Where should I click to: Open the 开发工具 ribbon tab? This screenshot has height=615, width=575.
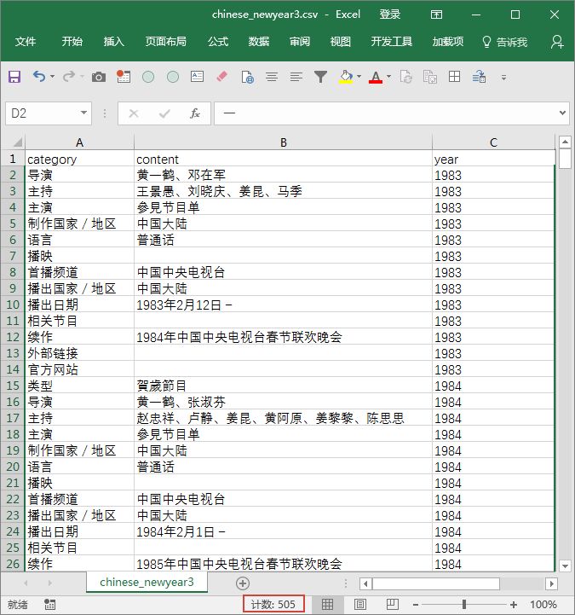[x=392, y=42]
